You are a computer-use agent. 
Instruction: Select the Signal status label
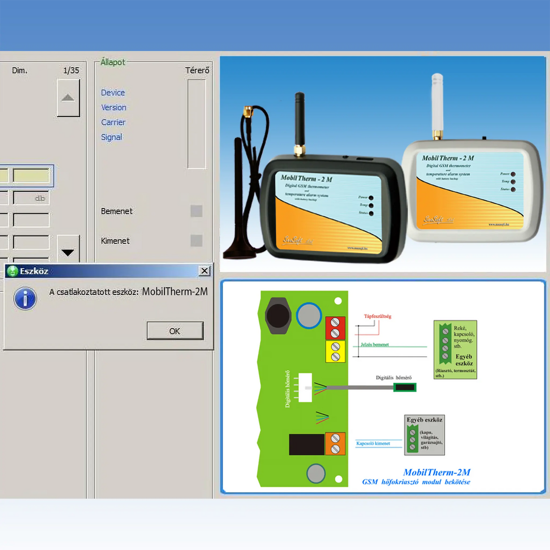[x=111, y=137]
